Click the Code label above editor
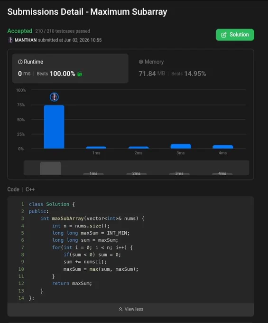 13,190
